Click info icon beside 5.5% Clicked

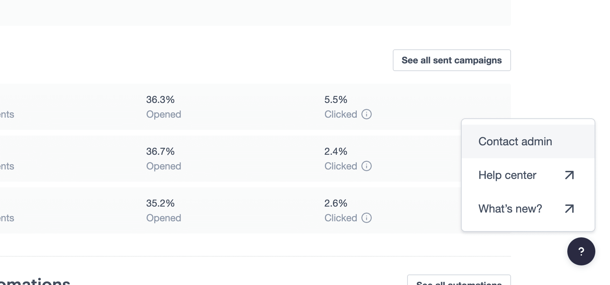click(366, 114)
